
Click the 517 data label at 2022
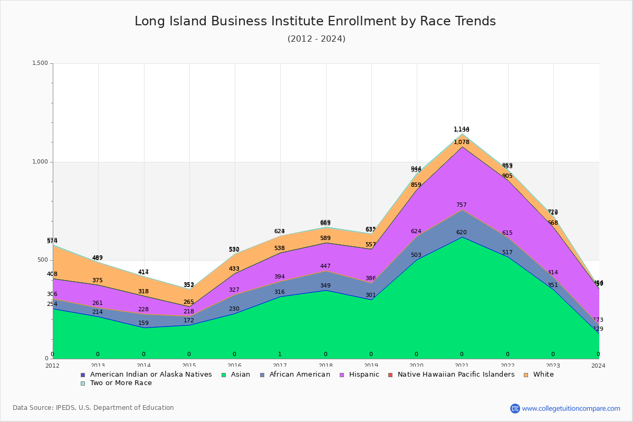pos(507,252)
